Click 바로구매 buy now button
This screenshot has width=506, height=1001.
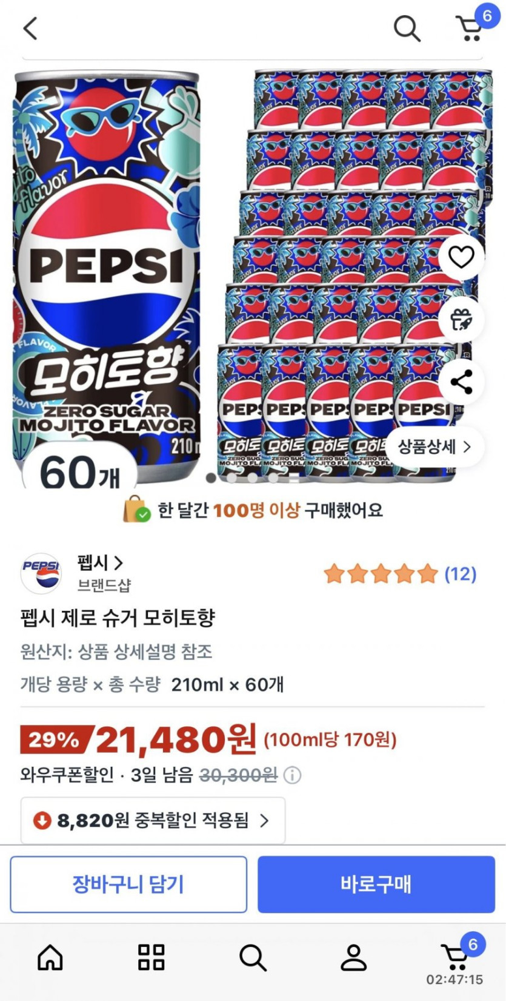coord(376,884)
